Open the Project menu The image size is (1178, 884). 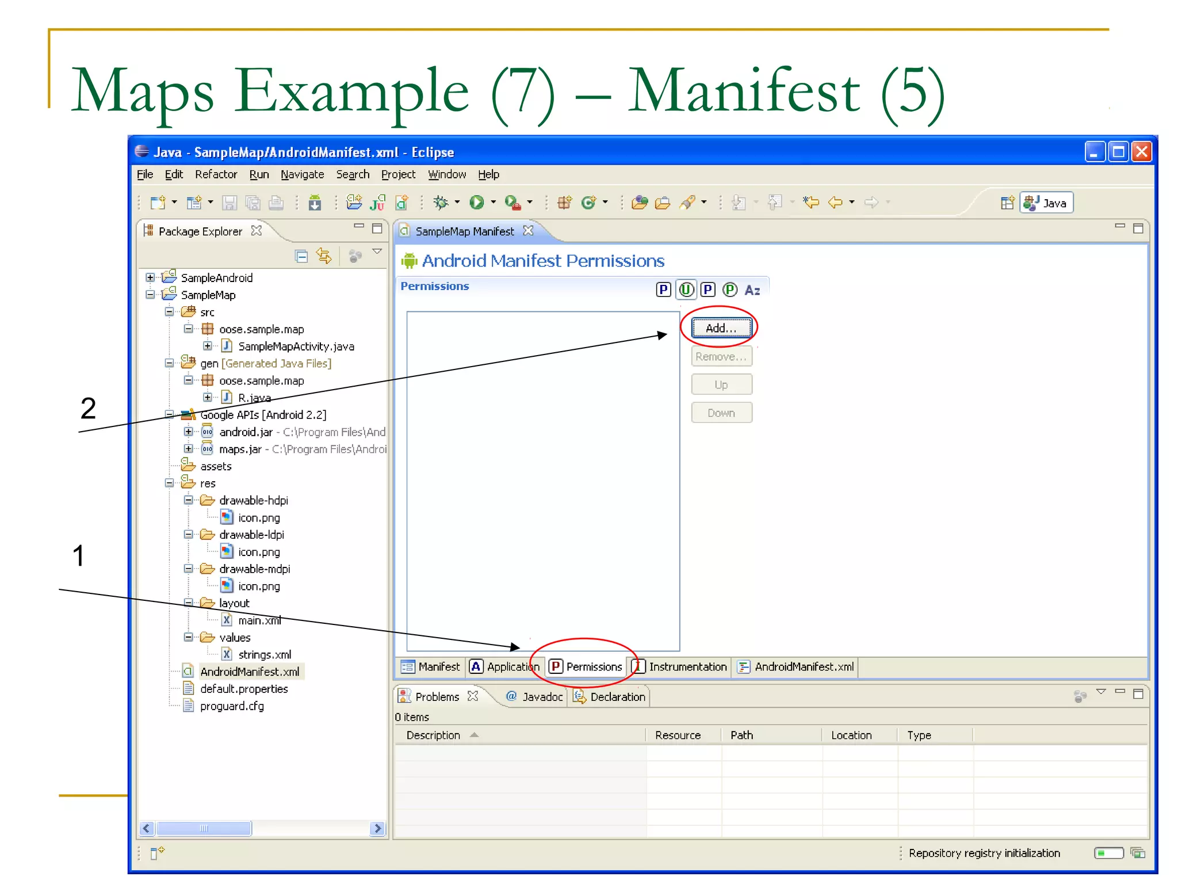click(x=398, y=174)
